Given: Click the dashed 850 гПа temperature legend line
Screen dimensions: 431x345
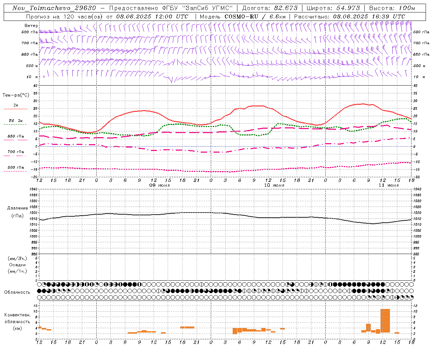Looking at the screenshot, I should pos(15,140).
